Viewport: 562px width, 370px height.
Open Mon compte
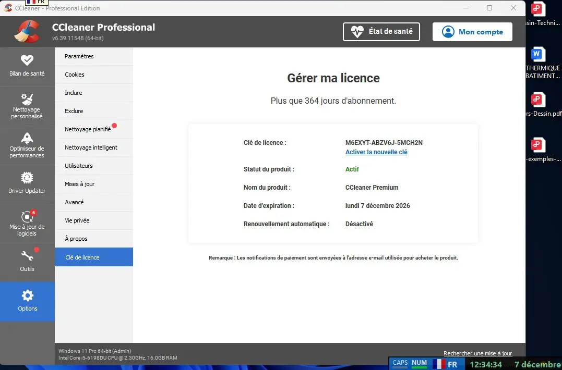click(x=472, y=31)
